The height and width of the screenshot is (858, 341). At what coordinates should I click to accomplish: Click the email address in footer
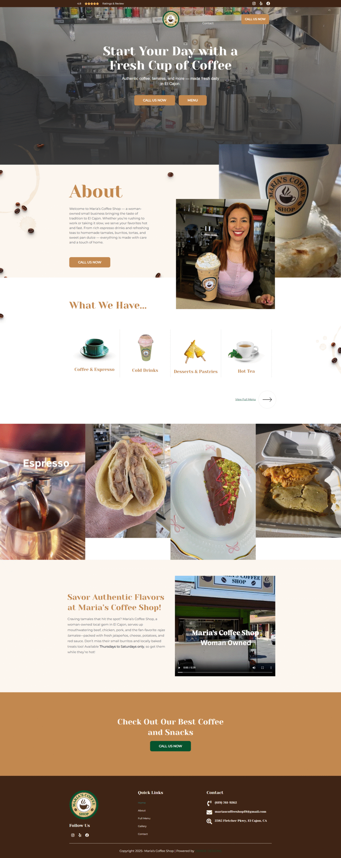point(240,811)
